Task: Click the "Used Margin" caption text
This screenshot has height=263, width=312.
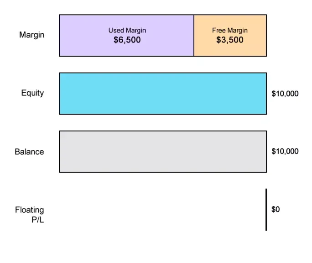Action: [127, 31]
